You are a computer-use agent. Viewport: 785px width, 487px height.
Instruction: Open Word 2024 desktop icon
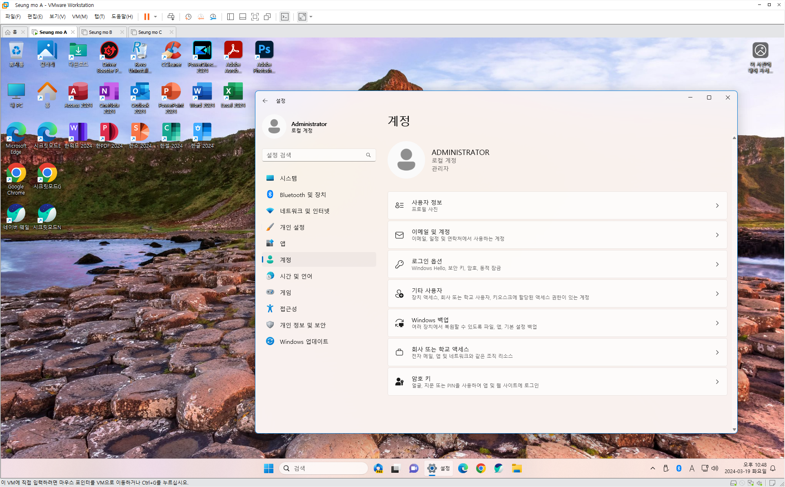[x=202, y=95]
